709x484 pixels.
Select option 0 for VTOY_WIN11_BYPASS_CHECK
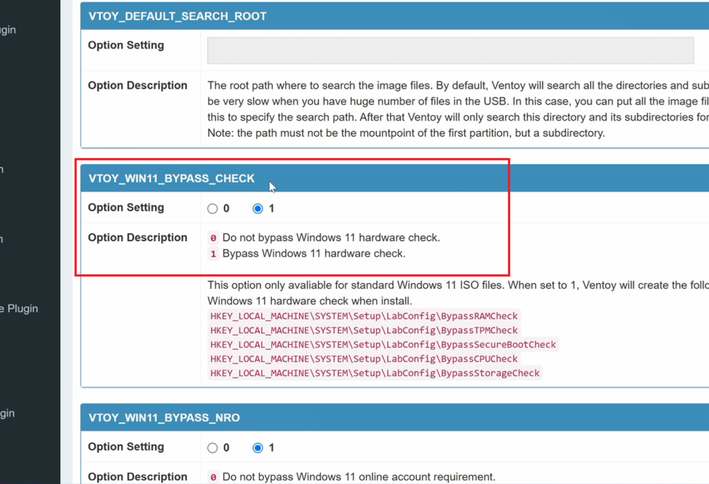pos(213,208)
